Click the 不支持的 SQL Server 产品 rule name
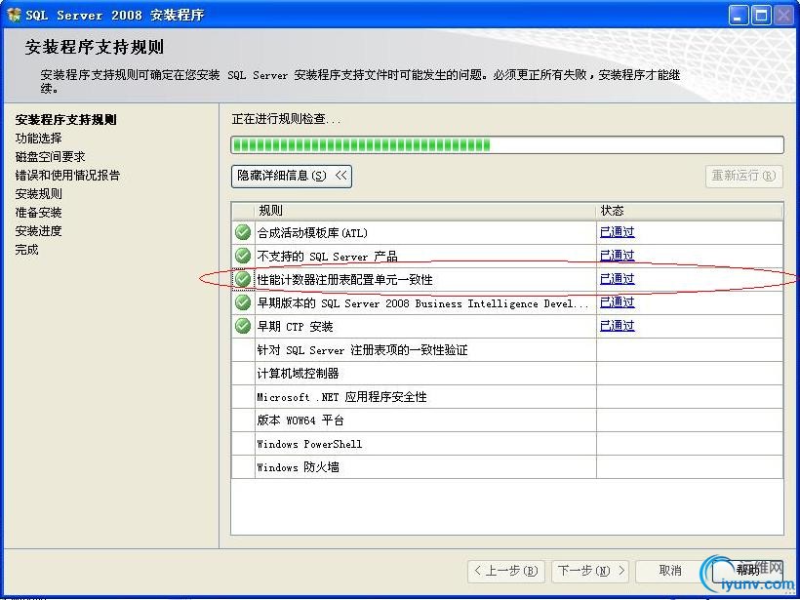Viewport: 800px width, 600px height. 327,256
